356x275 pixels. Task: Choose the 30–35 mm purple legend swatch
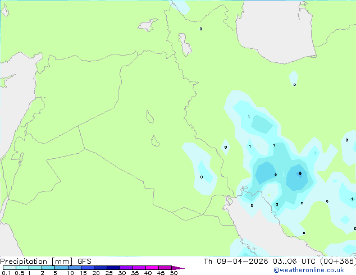[126, 268]
